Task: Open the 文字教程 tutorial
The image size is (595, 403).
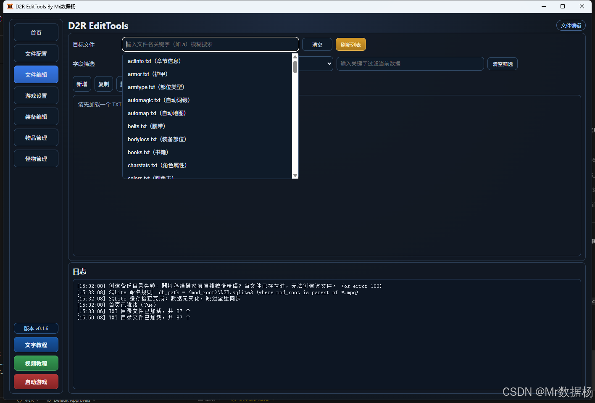Action: pyautogui.click(x=36, y=345)
